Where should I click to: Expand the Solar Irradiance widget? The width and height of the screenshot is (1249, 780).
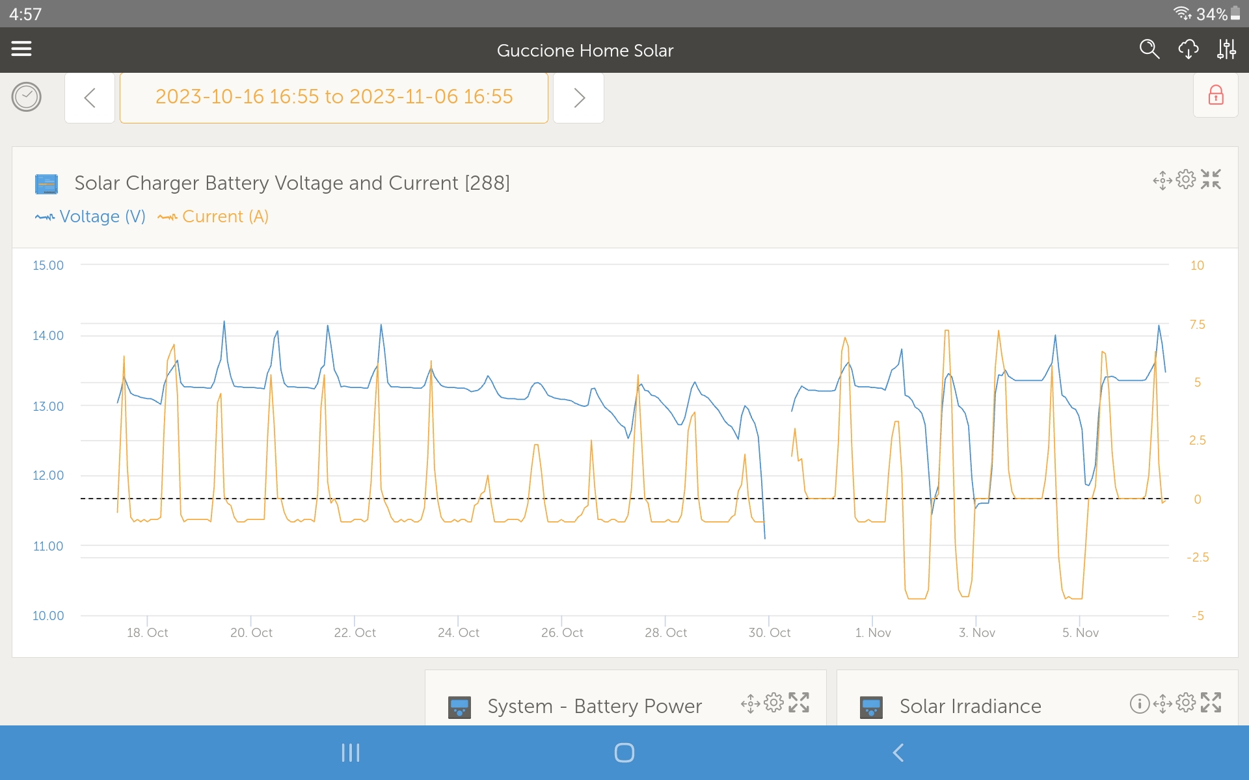(1211, 703)
